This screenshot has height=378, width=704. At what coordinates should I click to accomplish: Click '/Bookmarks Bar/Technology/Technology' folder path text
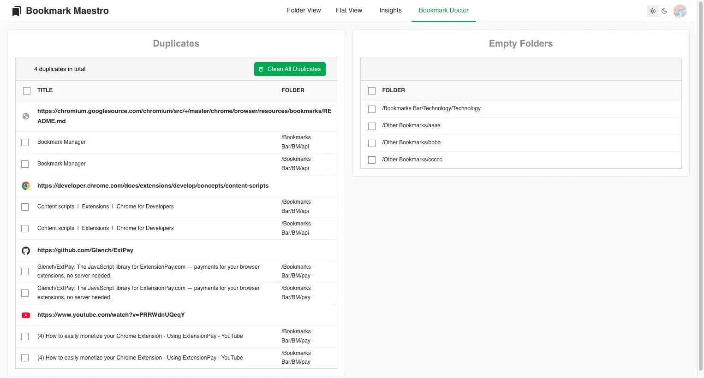pyautogui.click(x=431, y=108)
